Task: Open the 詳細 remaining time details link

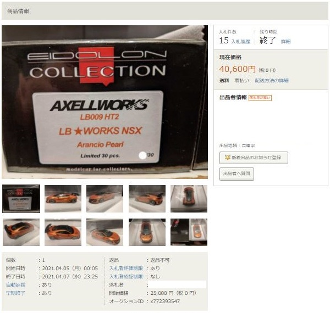Action: click(x=285, y=42)
